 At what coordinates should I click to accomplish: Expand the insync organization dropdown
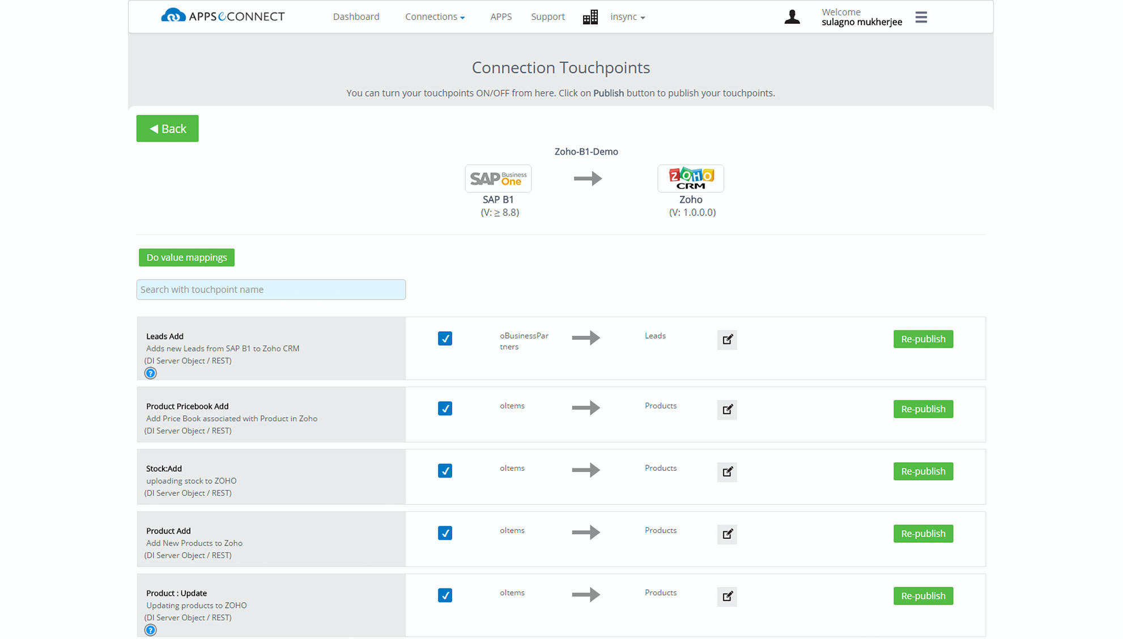[x=628, y=17]
